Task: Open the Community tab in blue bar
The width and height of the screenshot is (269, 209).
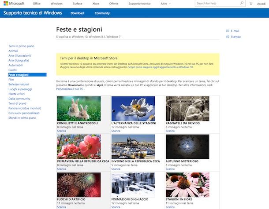Action: [x=102, y=13]
